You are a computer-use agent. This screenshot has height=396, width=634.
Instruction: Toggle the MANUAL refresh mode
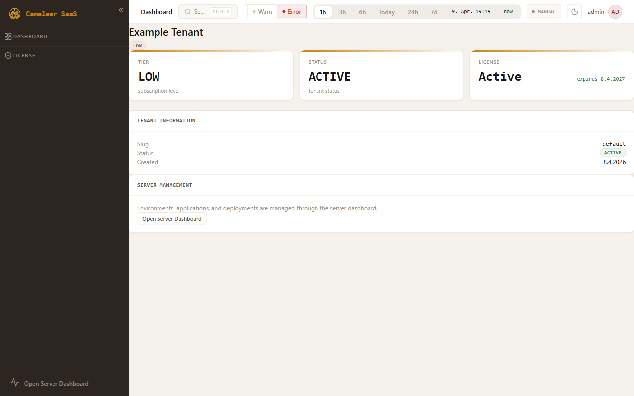coord(543,12)
